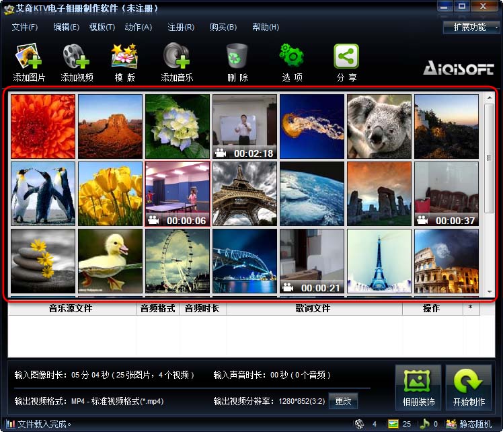Click the 分享 (Share) icon
The image size is (503, 432).
point(346,58)
